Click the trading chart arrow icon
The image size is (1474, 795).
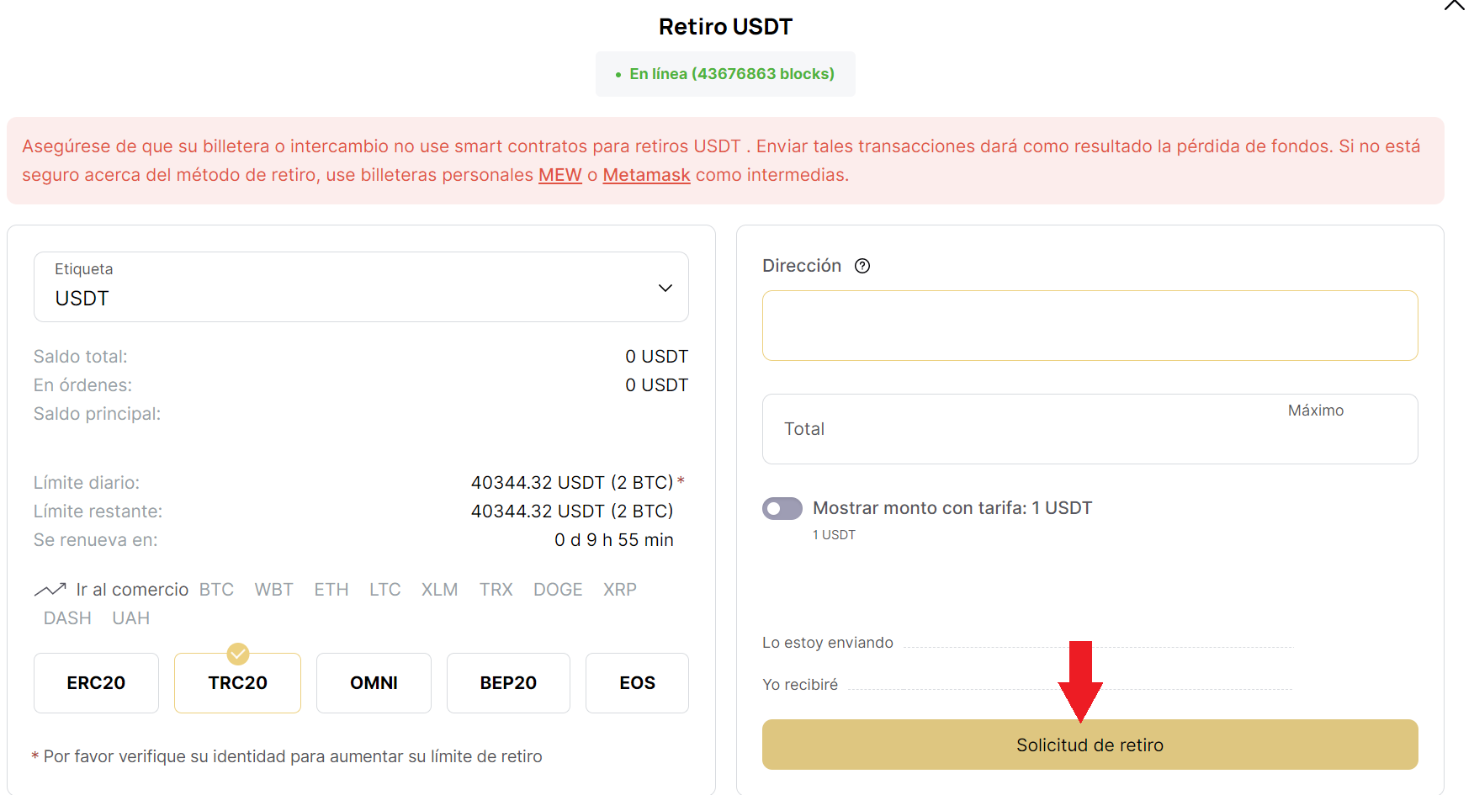click(x=50, y=590)
